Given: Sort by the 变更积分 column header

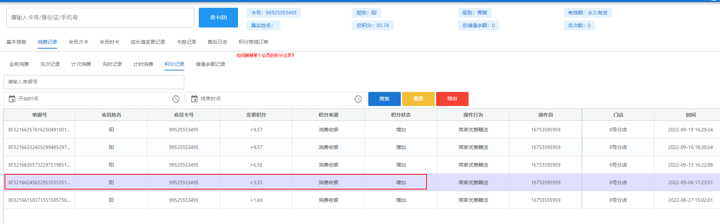Looking at the screenshot, I should point(256,115).
